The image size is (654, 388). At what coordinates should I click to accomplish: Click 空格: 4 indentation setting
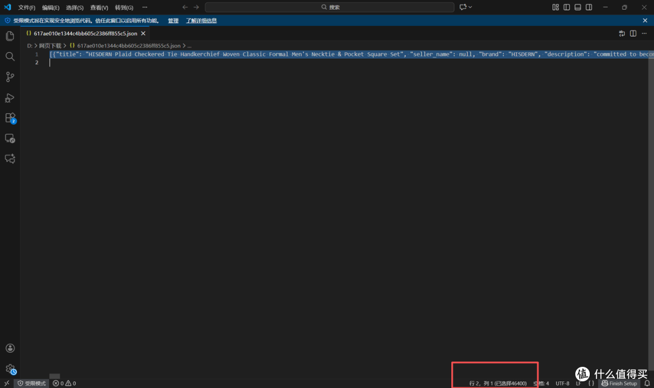541,383
